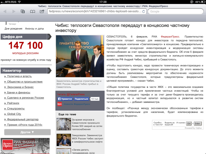Screen dimensions: 206x154
Task: Follow the Читать @FederalPress link
Action: point(71,94)
